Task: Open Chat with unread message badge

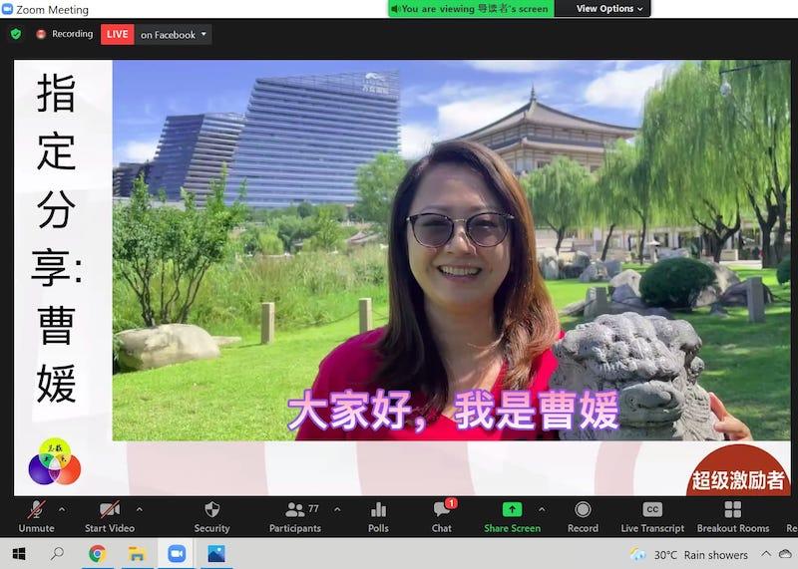Action: click(442, 510)
